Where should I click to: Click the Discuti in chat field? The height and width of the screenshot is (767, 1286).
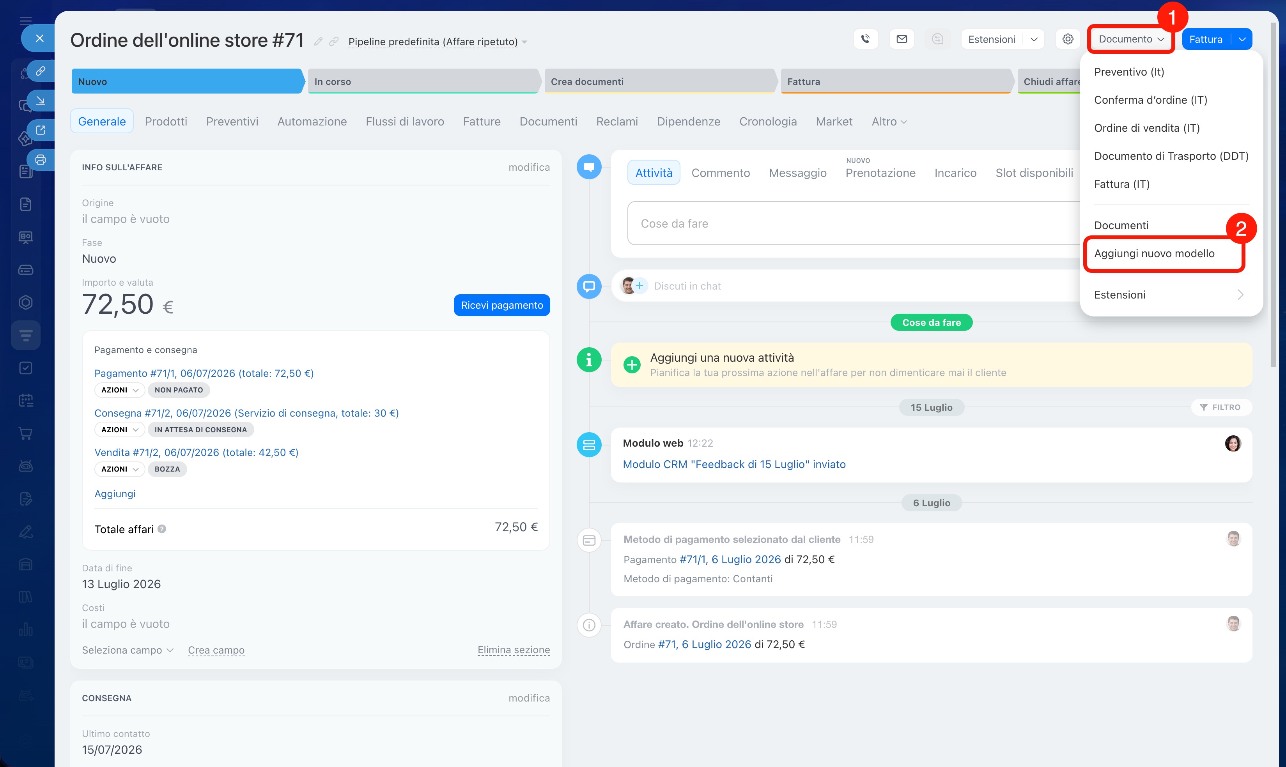tap(687, 286)
